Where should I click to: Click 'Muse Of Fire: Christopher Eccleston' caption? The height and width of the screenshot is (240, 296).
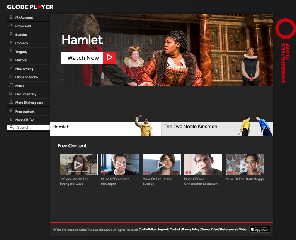201,181
